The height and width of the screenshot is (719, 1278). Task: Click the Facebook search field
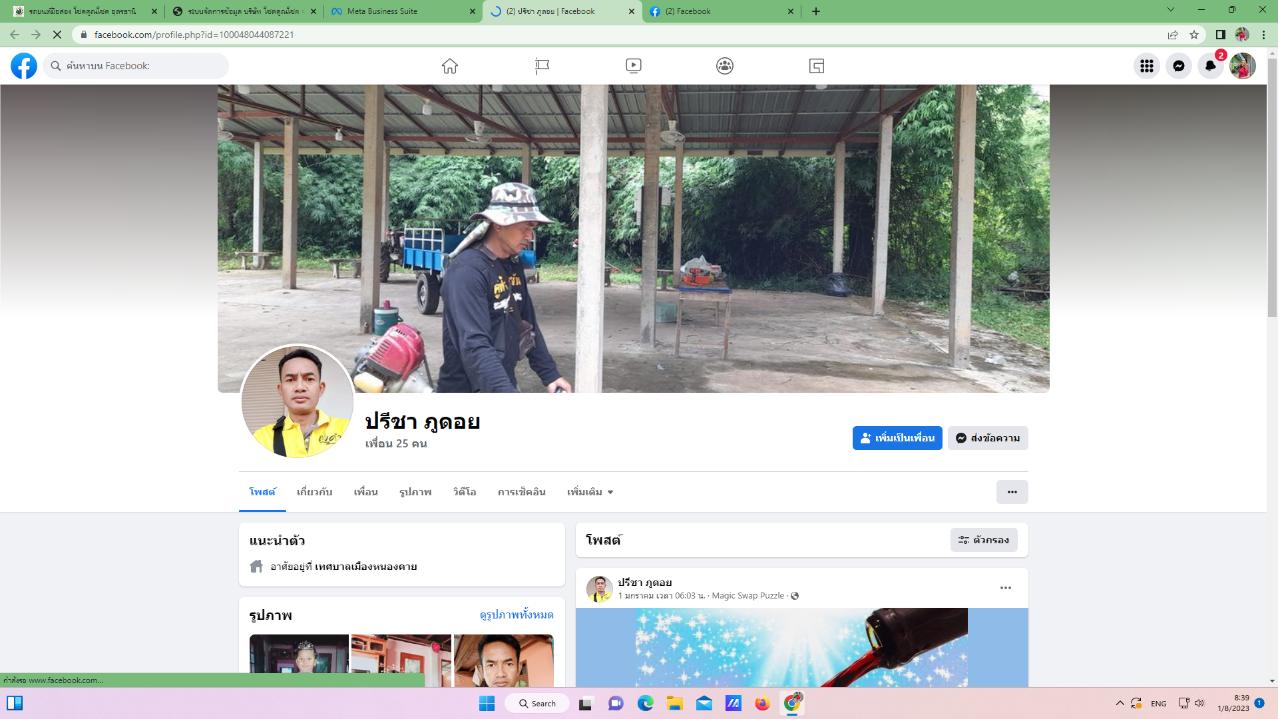pos(136,66)
